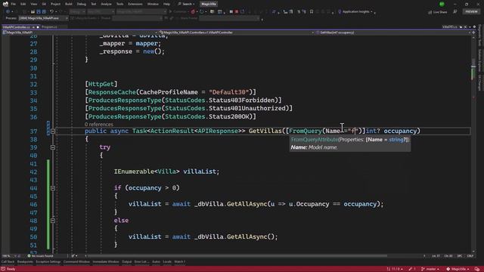Collapse the else block at line 48
This screenshot has width=484, height=272.
(53, 221)
